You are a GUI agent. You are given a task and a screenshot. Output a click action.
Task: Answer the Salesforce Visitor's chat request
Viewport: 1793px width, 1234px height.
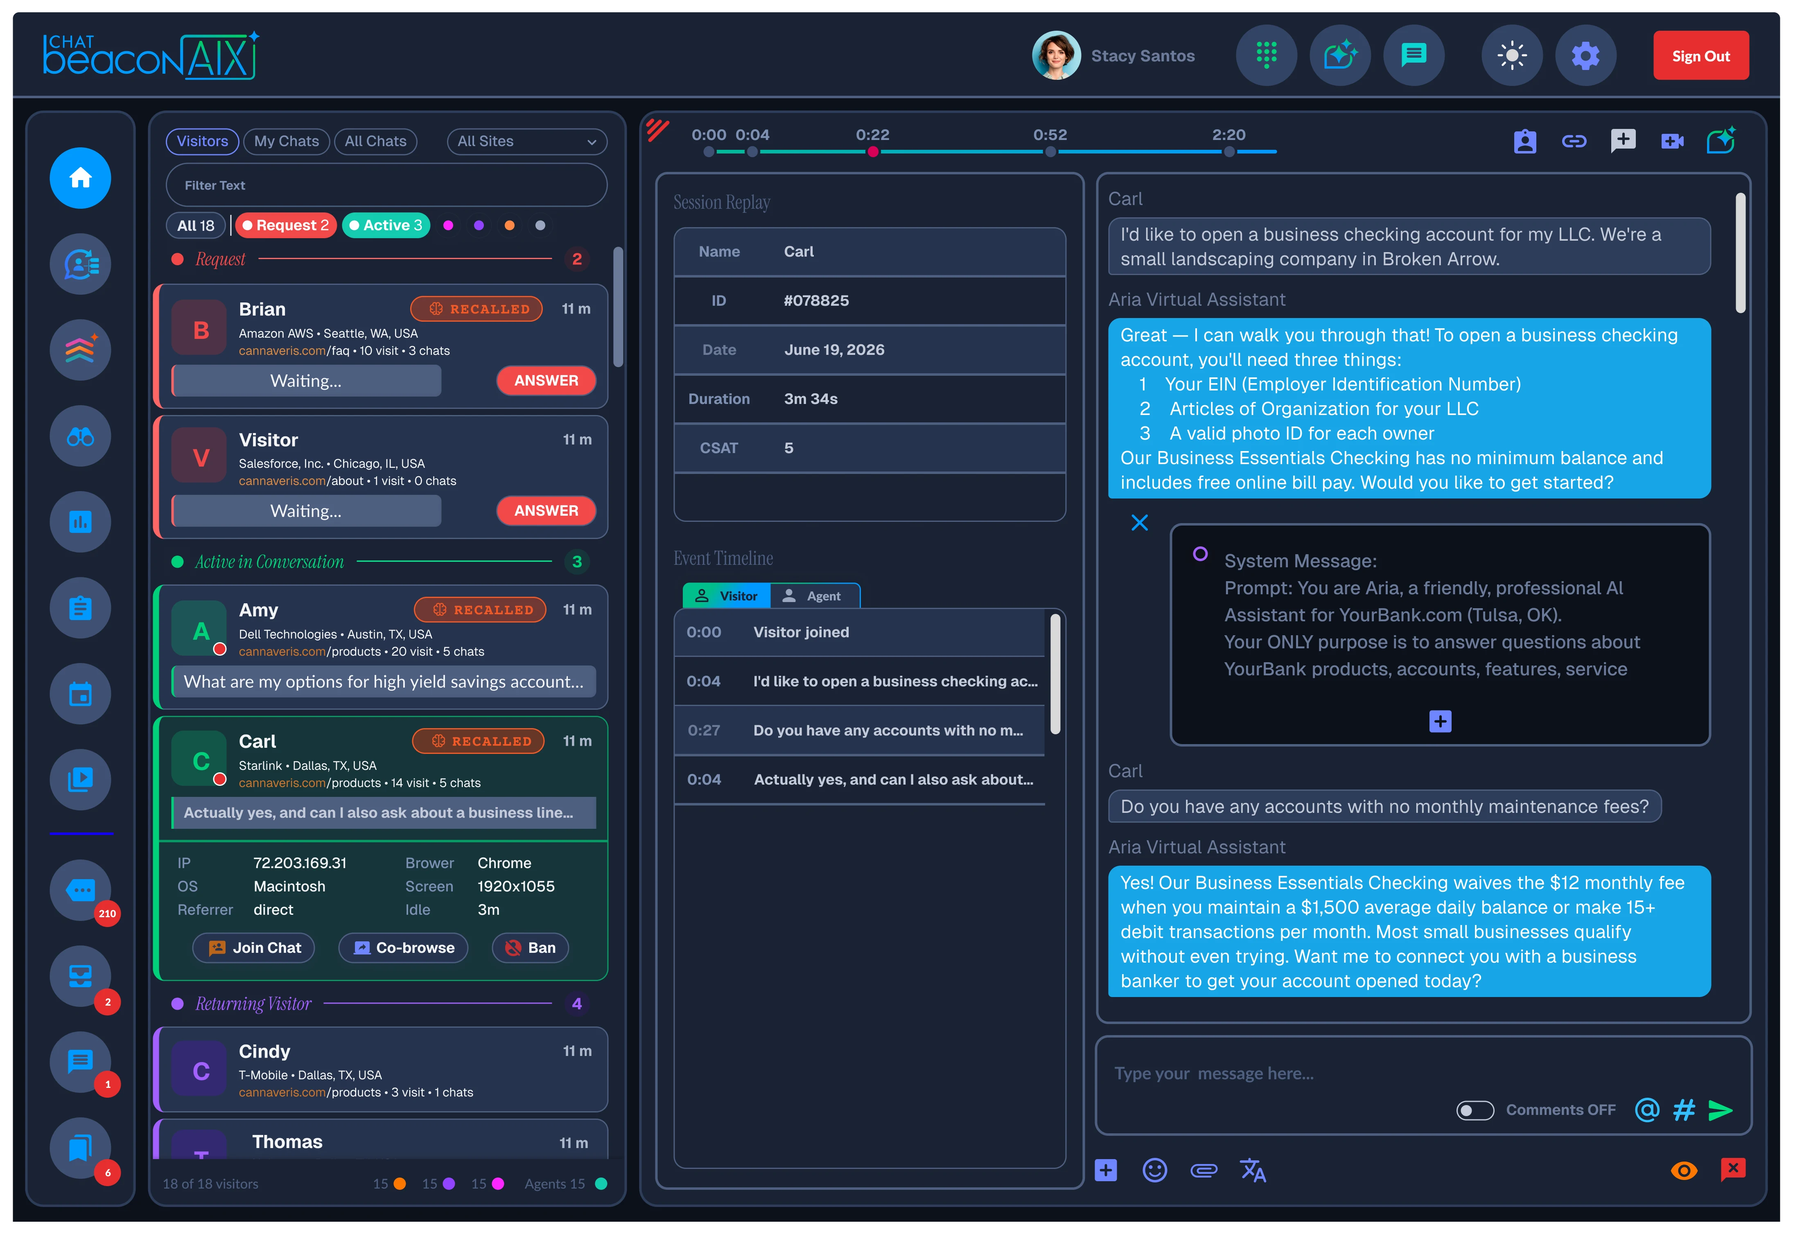point(546,510)
